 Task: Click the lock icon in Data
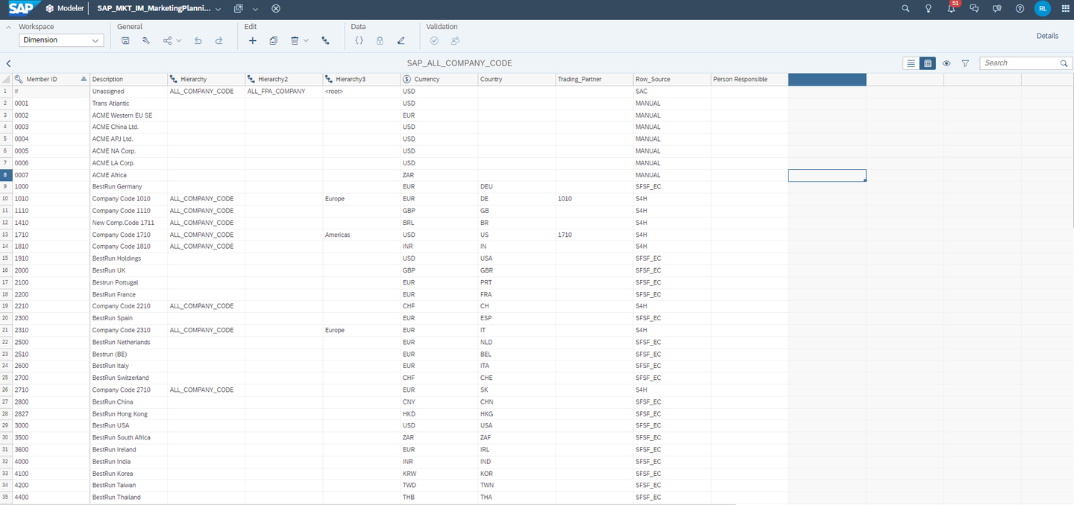tap(380, 41)
